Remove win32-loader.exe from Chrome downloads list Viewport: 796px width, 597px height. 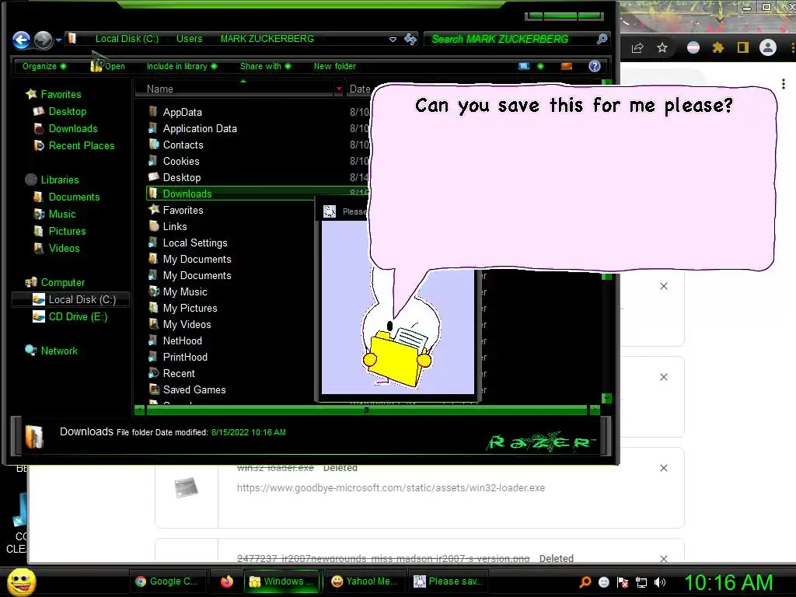(x=664, y=468)
